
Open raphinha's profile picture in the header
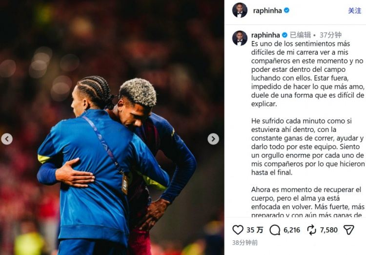click(x=240, y=10)
